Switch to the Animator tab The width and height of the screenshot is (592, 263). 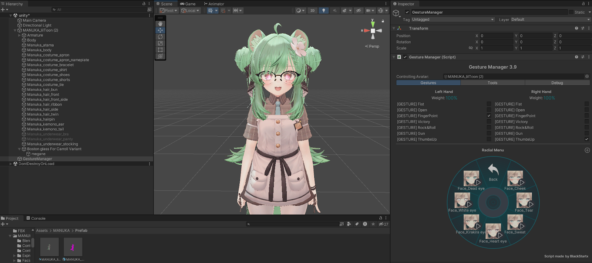(x=214, y=4)
